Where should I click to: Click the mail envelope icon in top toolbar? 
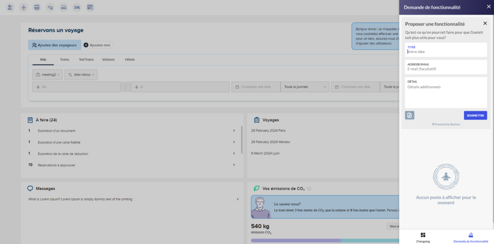[x=90, y=7]
